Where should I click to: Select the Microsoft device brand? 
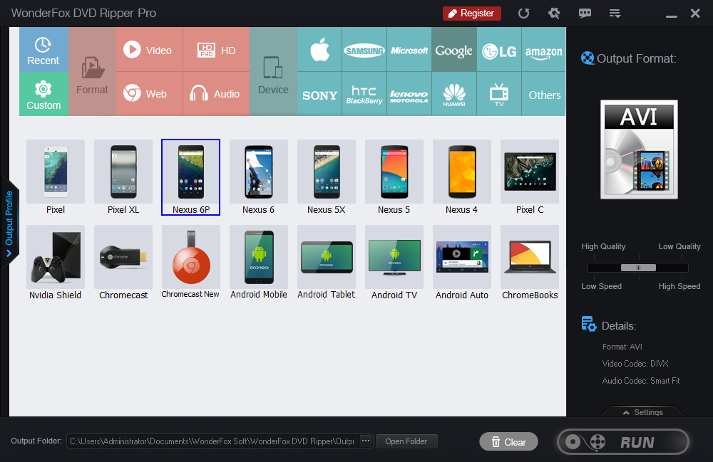click(409, 49)
